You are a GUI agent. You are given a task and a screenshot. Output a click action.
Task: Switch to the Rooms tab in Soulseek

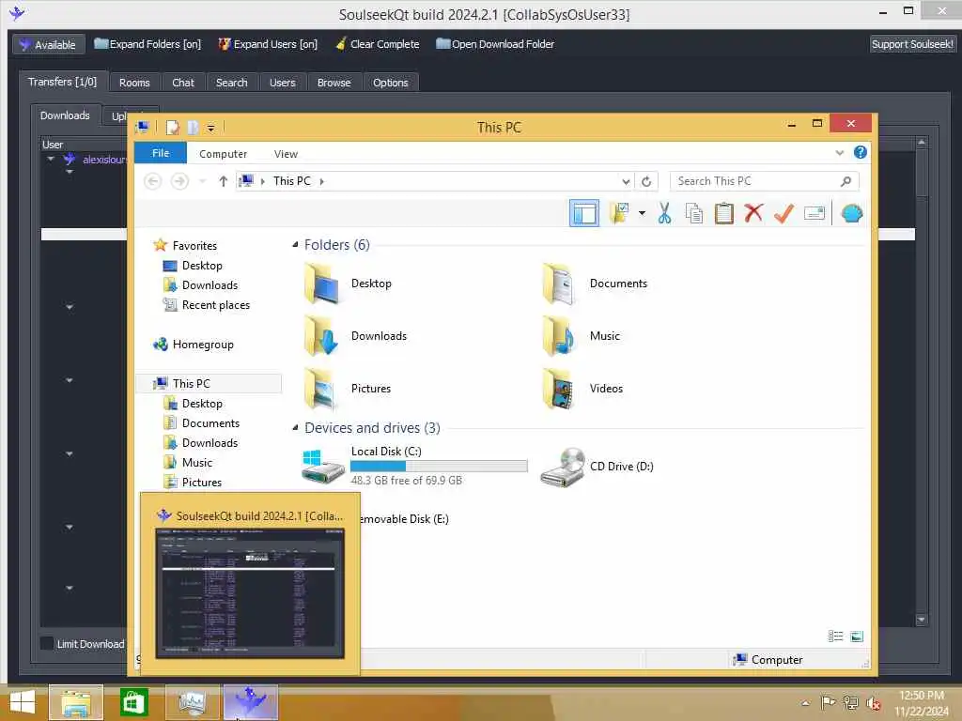[134, 83]
